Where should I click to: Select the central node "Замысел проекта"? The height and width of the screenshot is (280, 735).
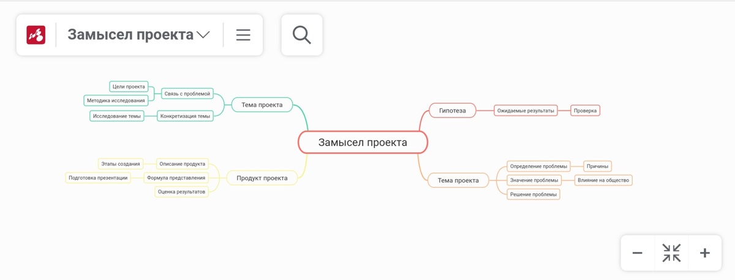click(363, 142)
